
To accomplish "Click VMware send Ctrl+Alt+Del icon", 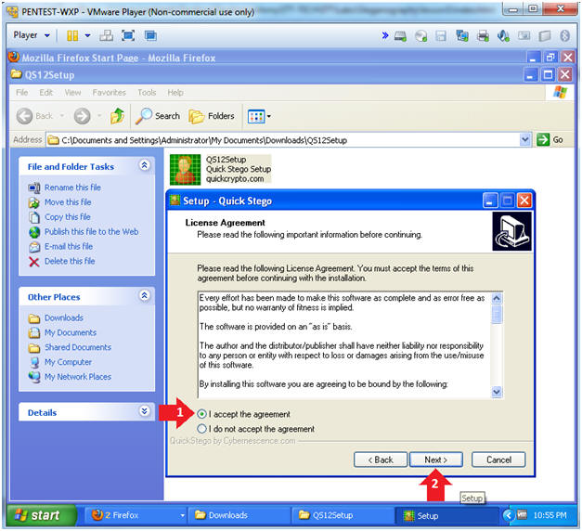I will coord(106,35).
